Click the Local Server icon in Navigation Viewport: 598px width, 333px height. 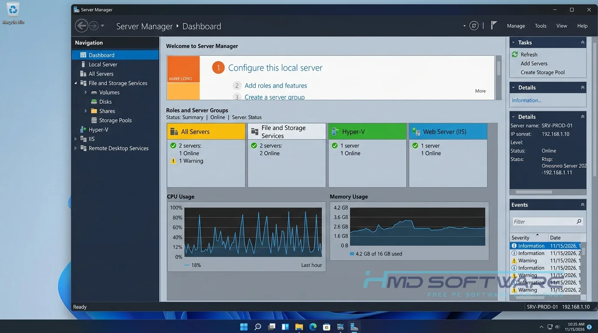(83, 64)
